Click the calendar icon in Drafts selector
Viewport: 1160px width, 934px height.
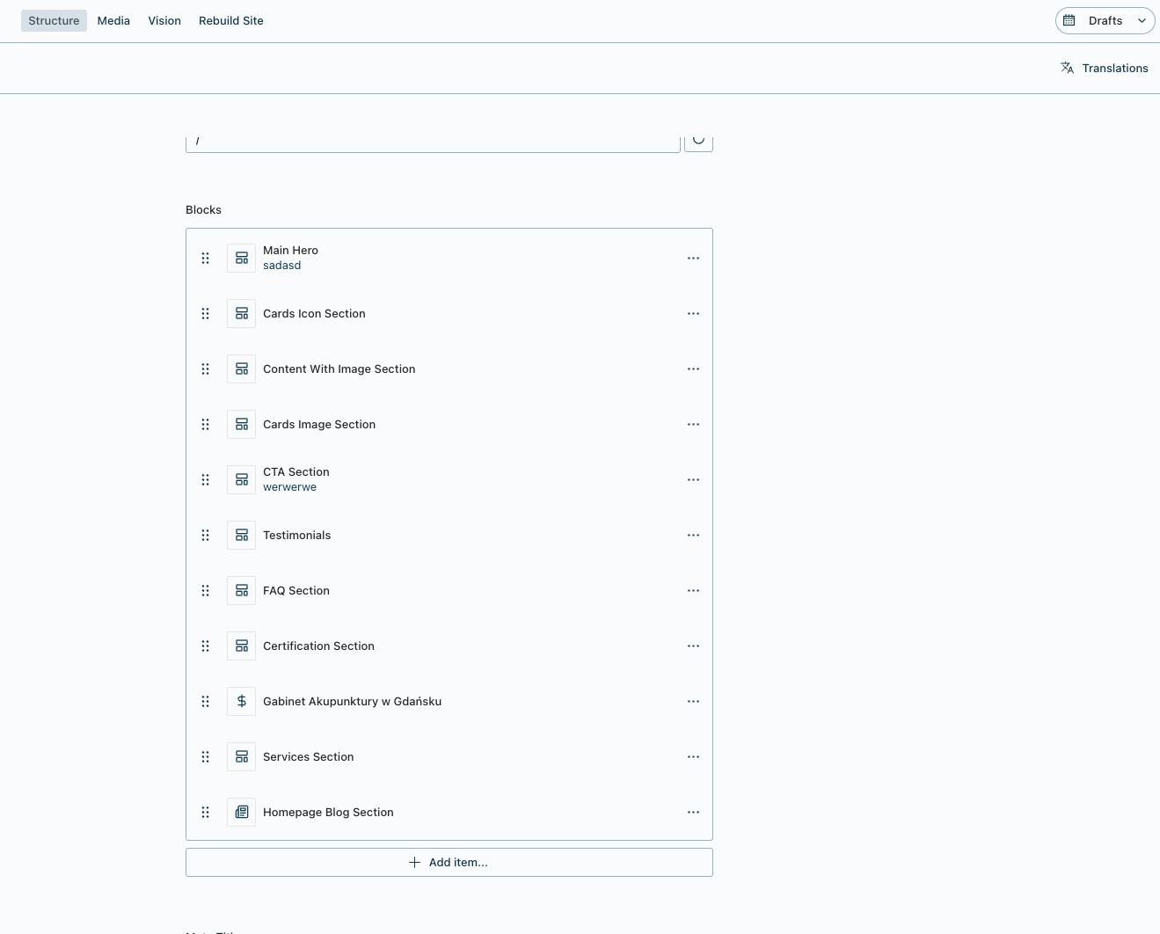1069,21
